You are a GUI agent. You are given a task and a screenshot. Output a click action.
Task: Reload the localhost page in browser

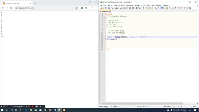point(11,8)
